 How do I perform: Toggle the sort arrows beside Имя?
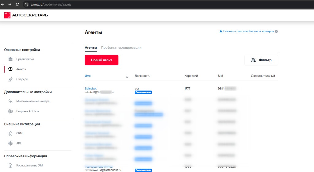click(127, 77)
